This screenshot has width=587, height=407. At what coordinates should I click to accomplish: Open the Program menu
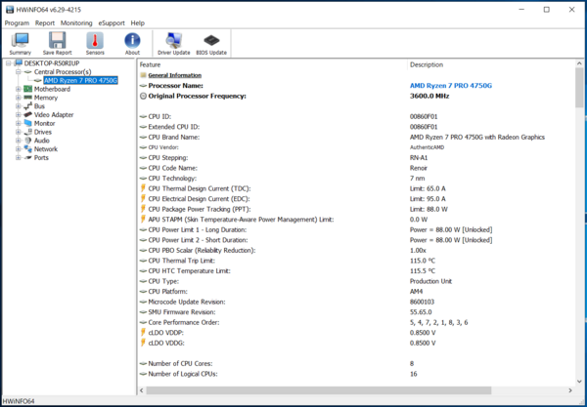pyautogui.click(x=17, y=22)
